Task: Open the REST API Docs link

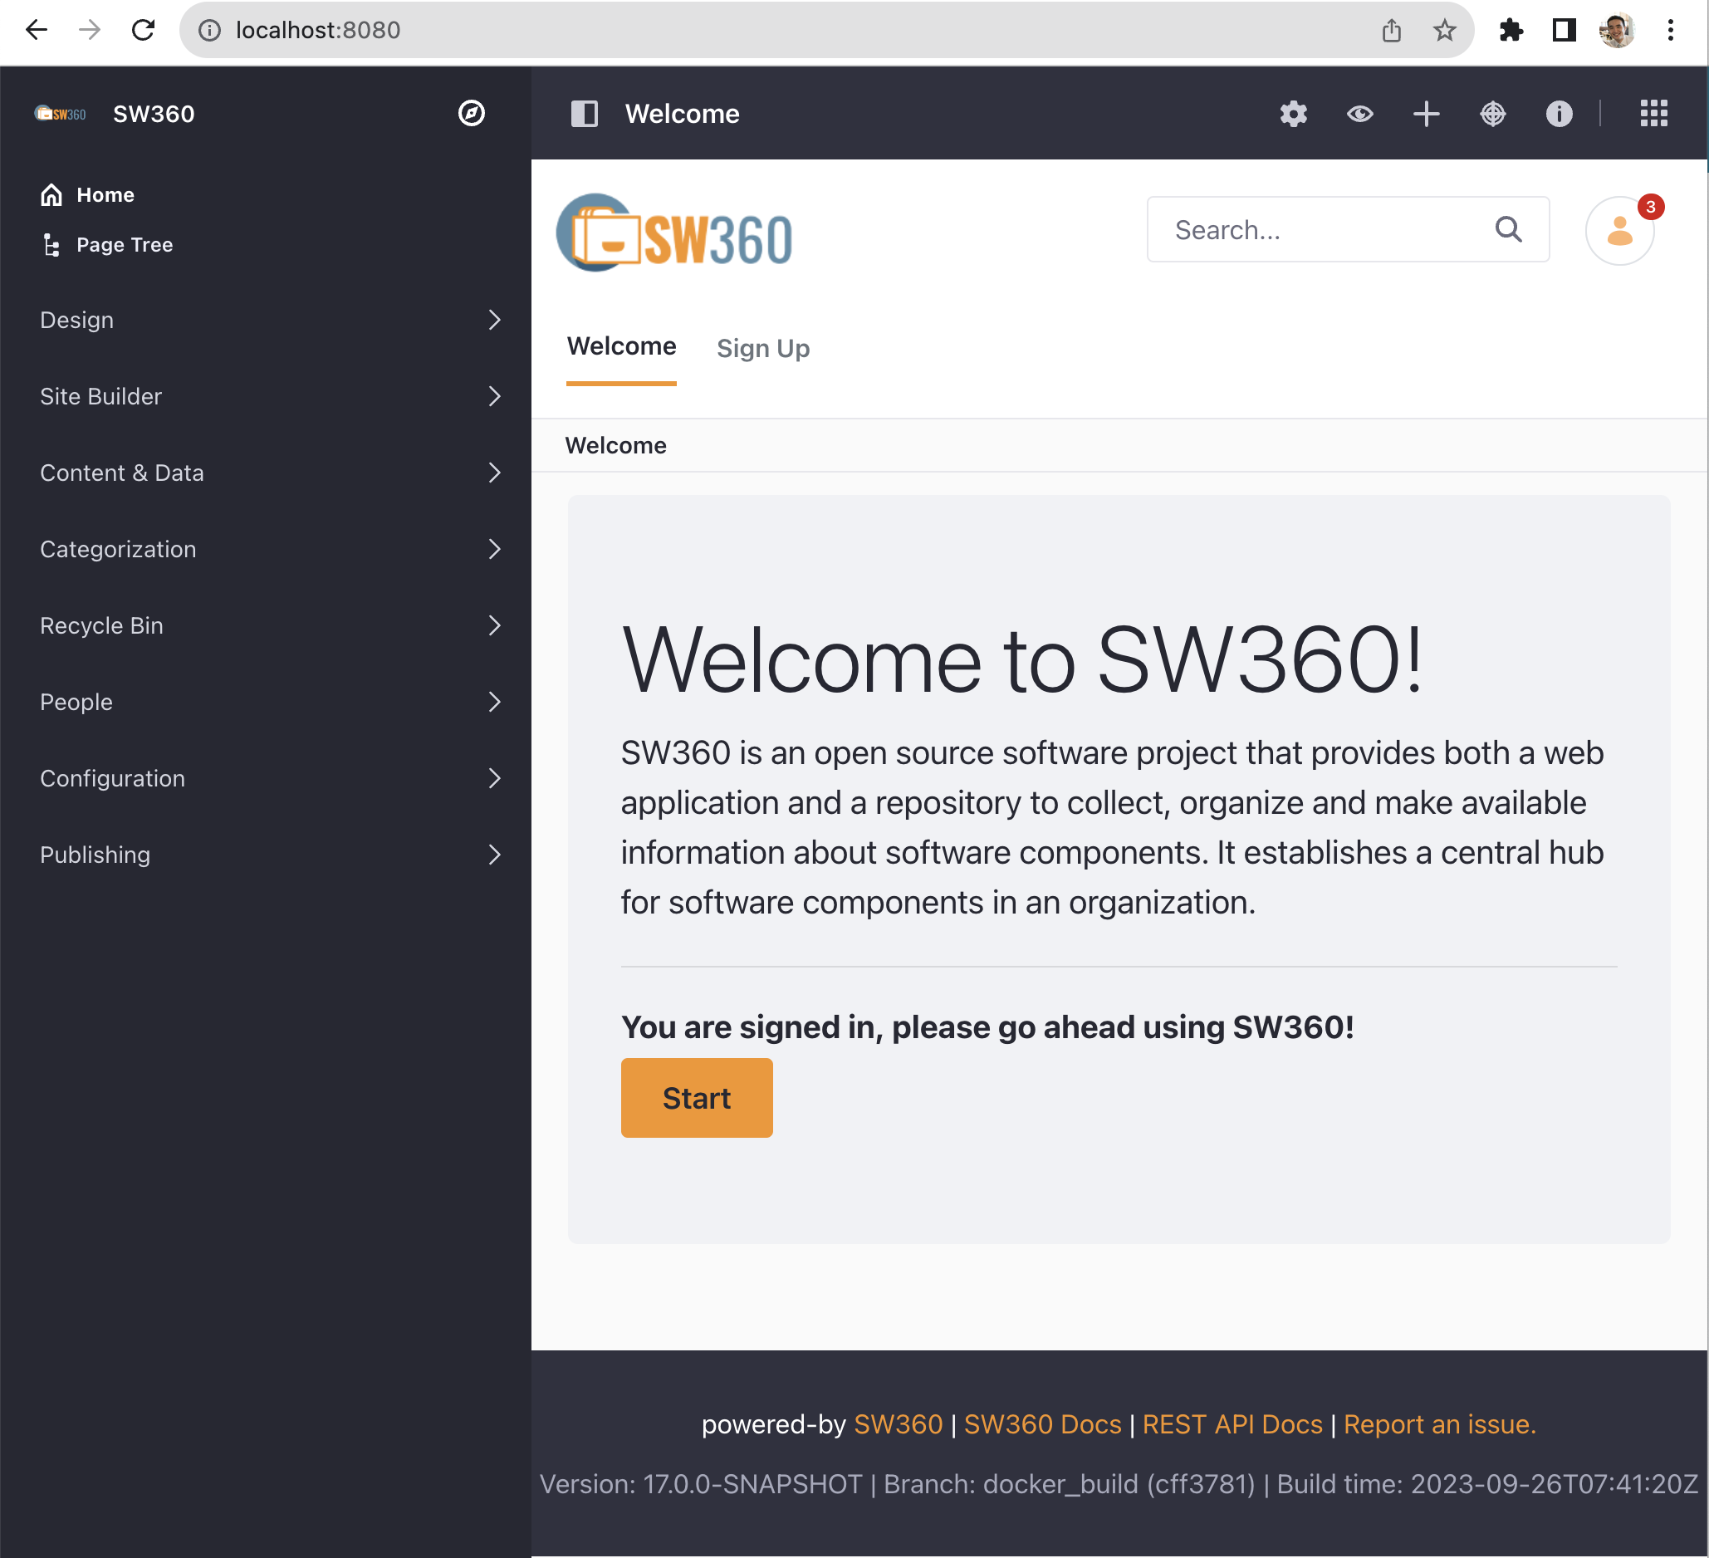Action: click(1232, 1424)
